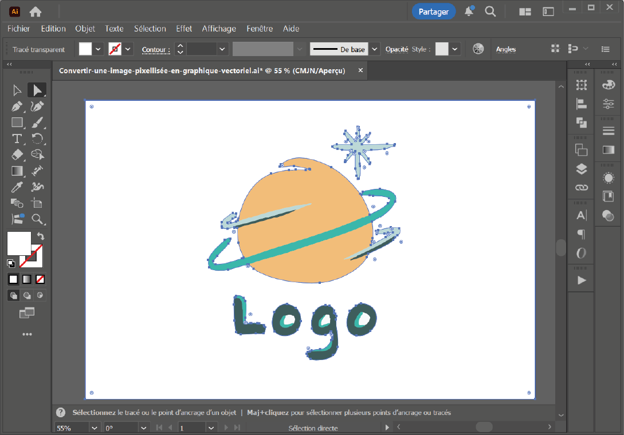Select the Type tool

click(x=17, y=139)
